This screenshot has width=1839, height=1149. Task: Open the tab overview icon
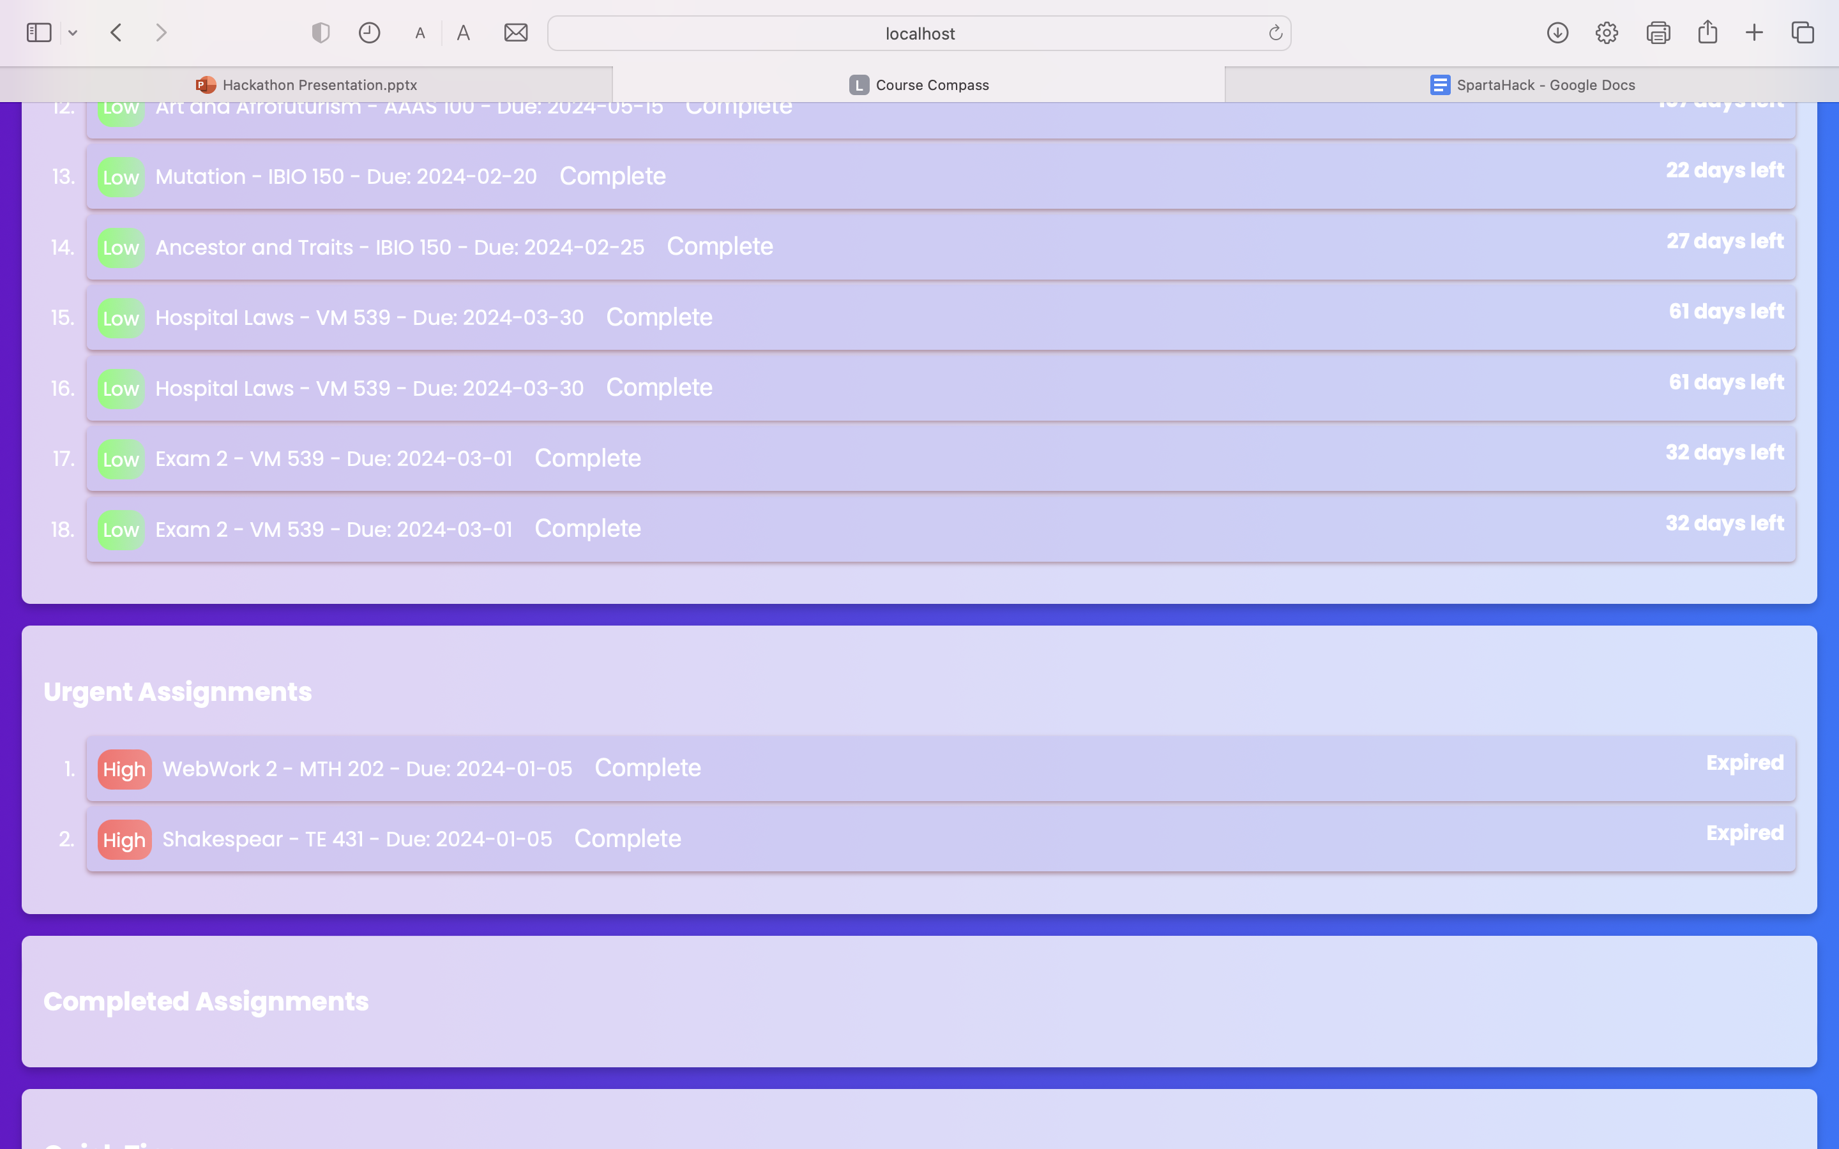tap(1803, 33)
